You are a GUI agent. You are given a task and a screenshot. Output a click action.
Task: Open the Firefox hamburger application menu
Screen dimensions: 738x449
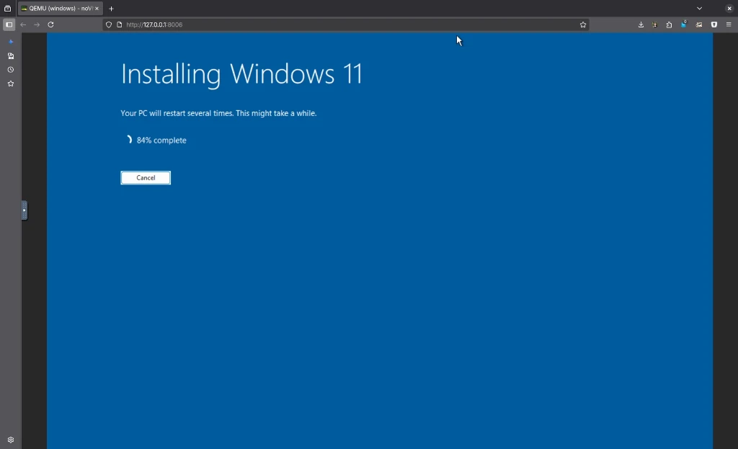pos(729,25)
